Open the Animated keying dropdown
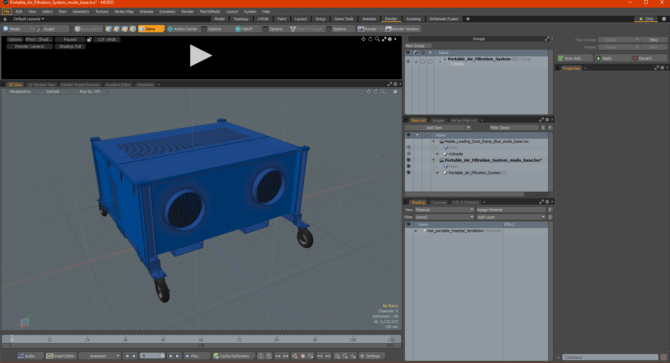Viewport: 670px width, 363px height. pyautogui.click(x=100, y=356)
